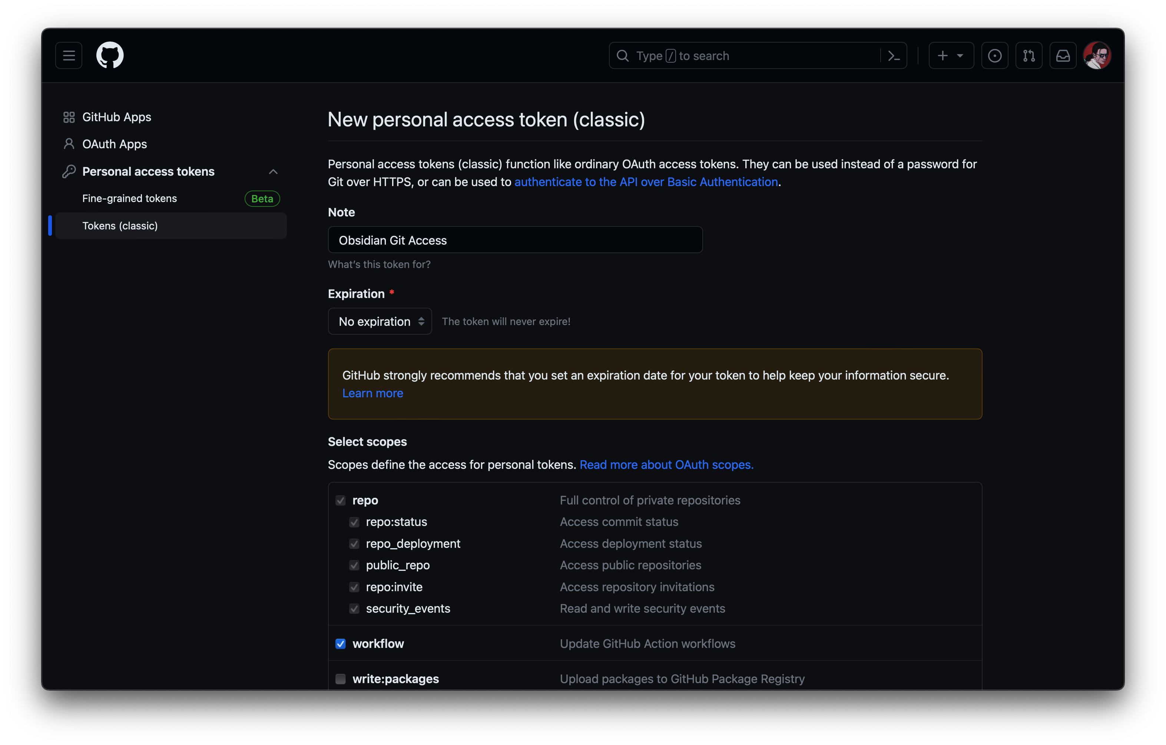The image size is (1166, 745).
Task: Select Tokens (classic) sidebar item
Action: 120,225
